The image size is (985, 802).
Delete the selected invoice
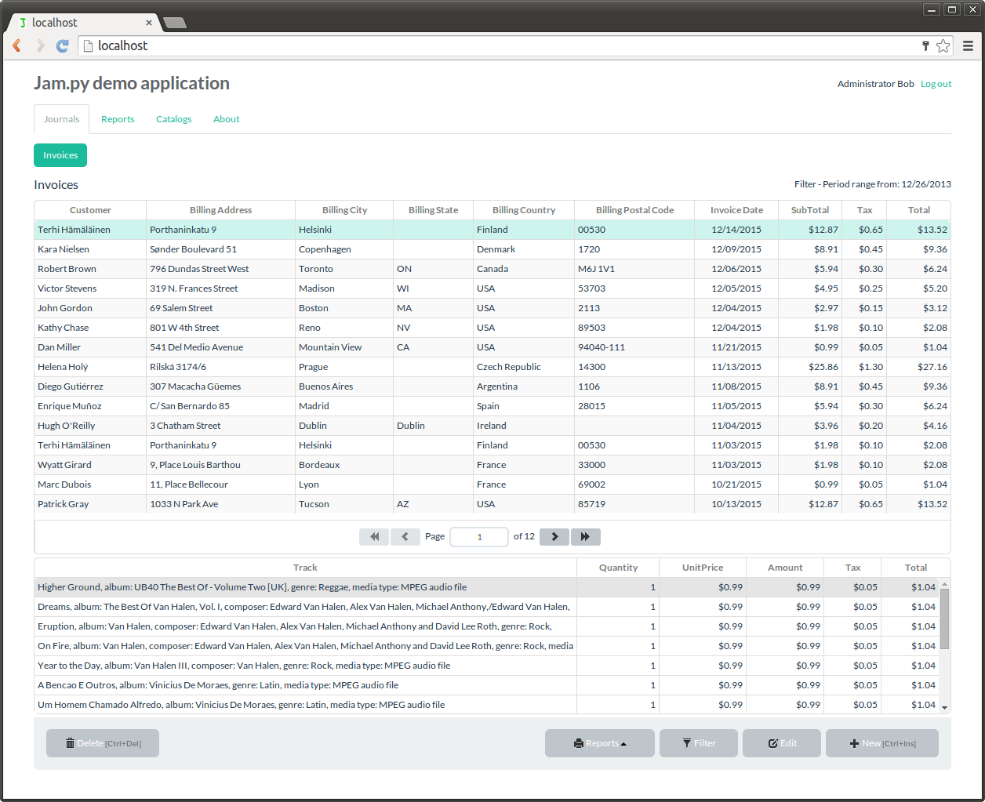(x=103, y=743)
